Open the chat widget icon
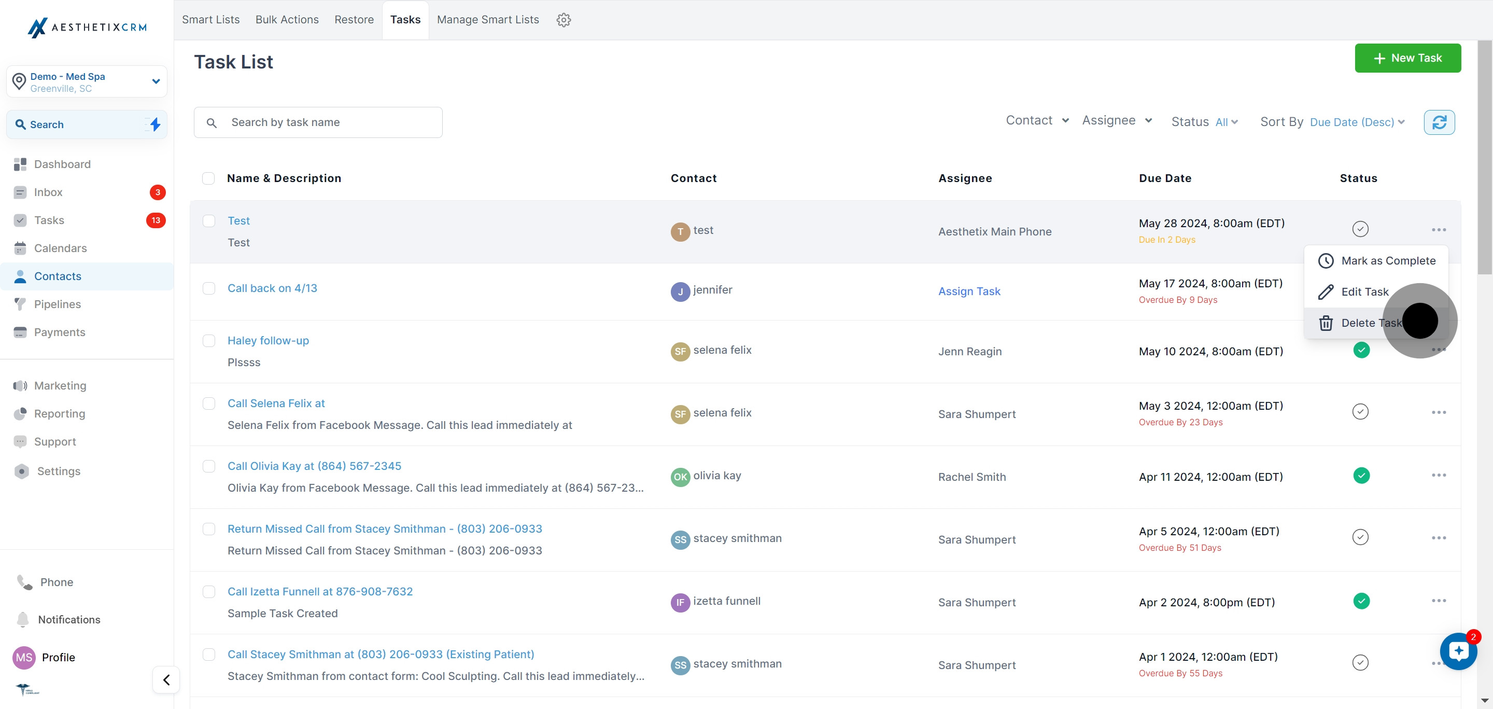 (x=1458, y=651)
